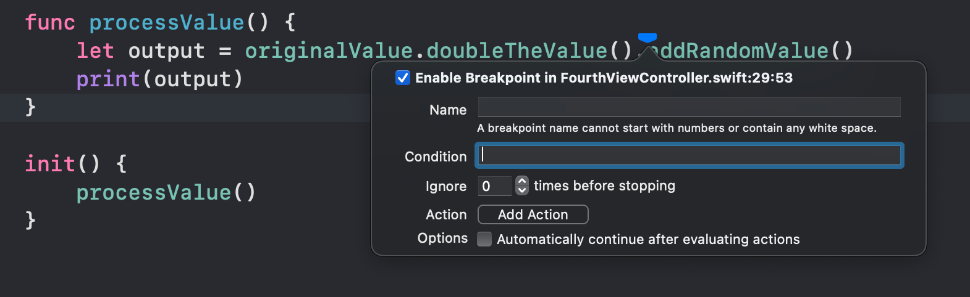Image resolution: width=970 pixels, height=297 pixels.
Task: Decrease ignore count with stepper down arrow
Action: (x=522, y=190)
